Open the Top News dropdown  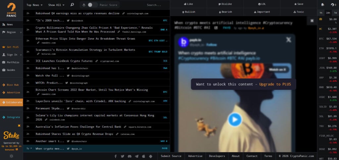click(x=34, y=5)
